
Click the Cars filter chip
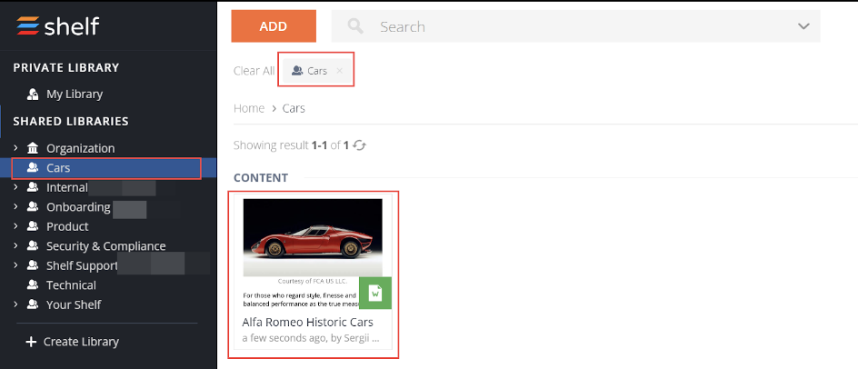317,71
